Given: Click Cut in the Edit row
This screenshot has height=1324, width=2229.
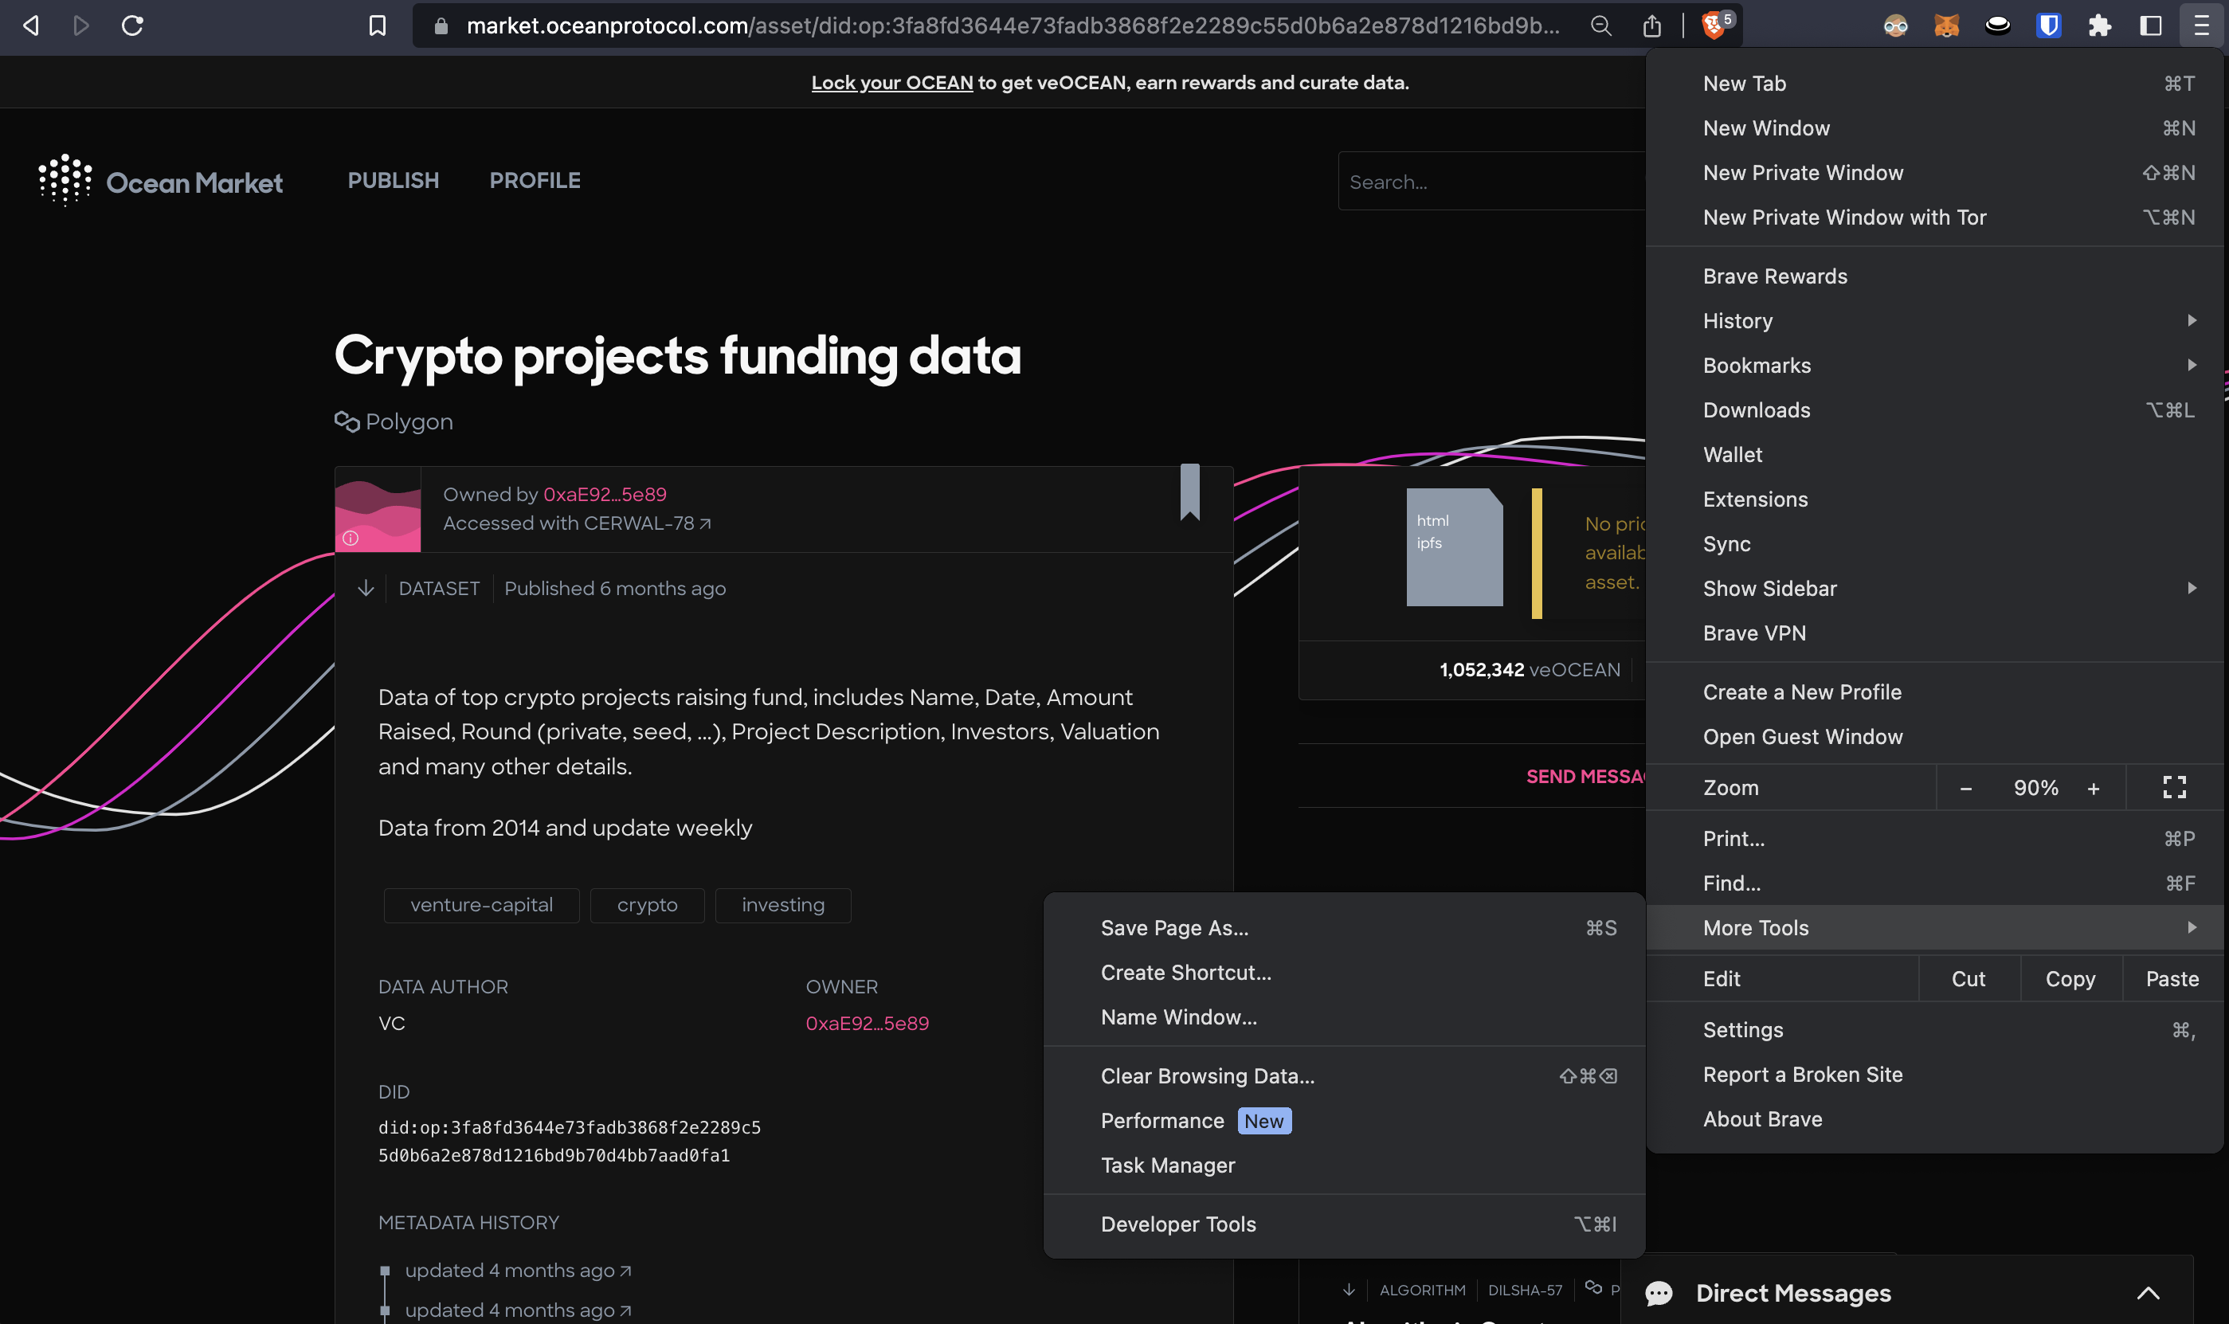Looking at the screenshot, I should pos(1968,979).
